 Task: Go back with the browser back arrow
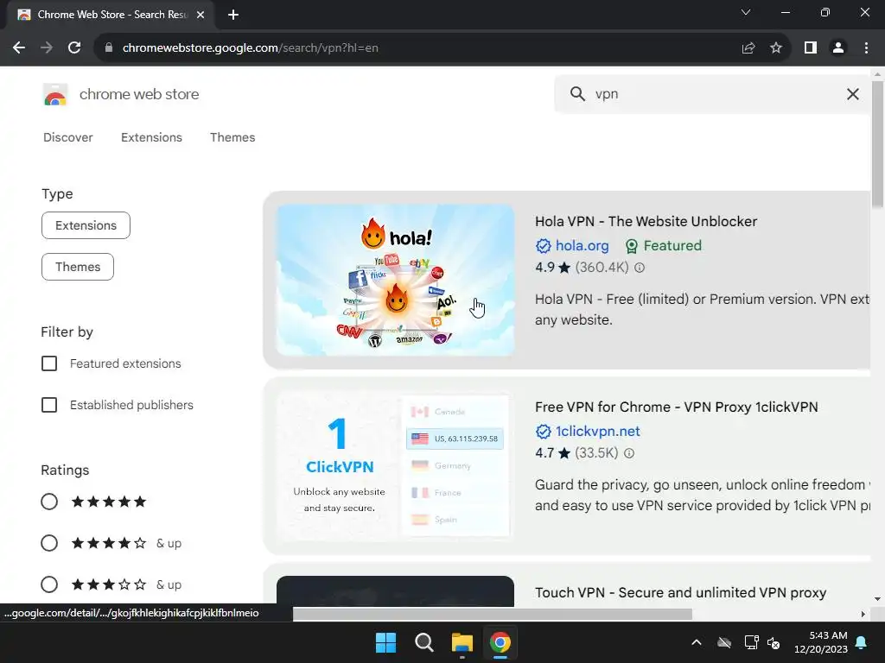[x=19, y=48]
